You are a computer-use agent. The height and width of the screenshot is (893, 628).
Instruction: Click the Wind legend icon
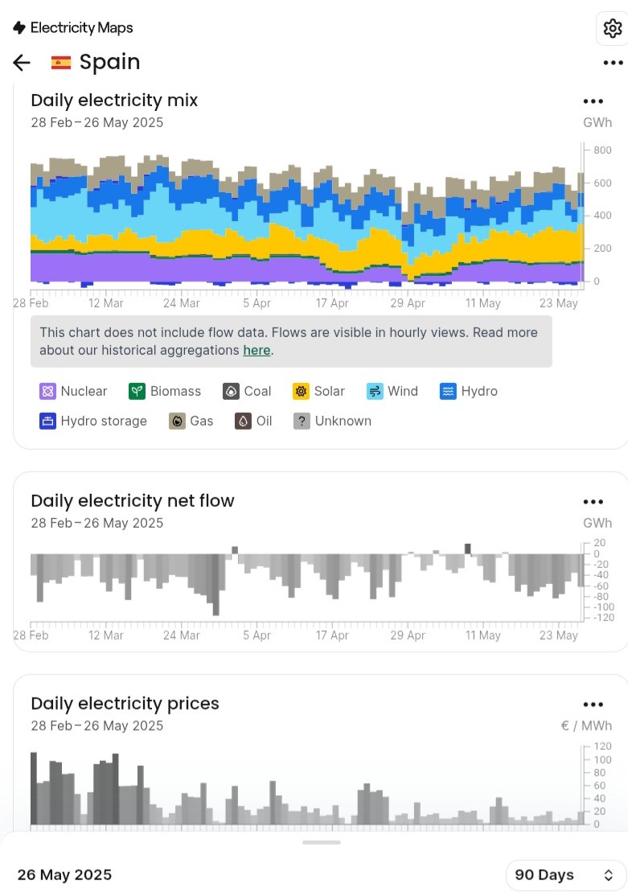coord(375,392)
